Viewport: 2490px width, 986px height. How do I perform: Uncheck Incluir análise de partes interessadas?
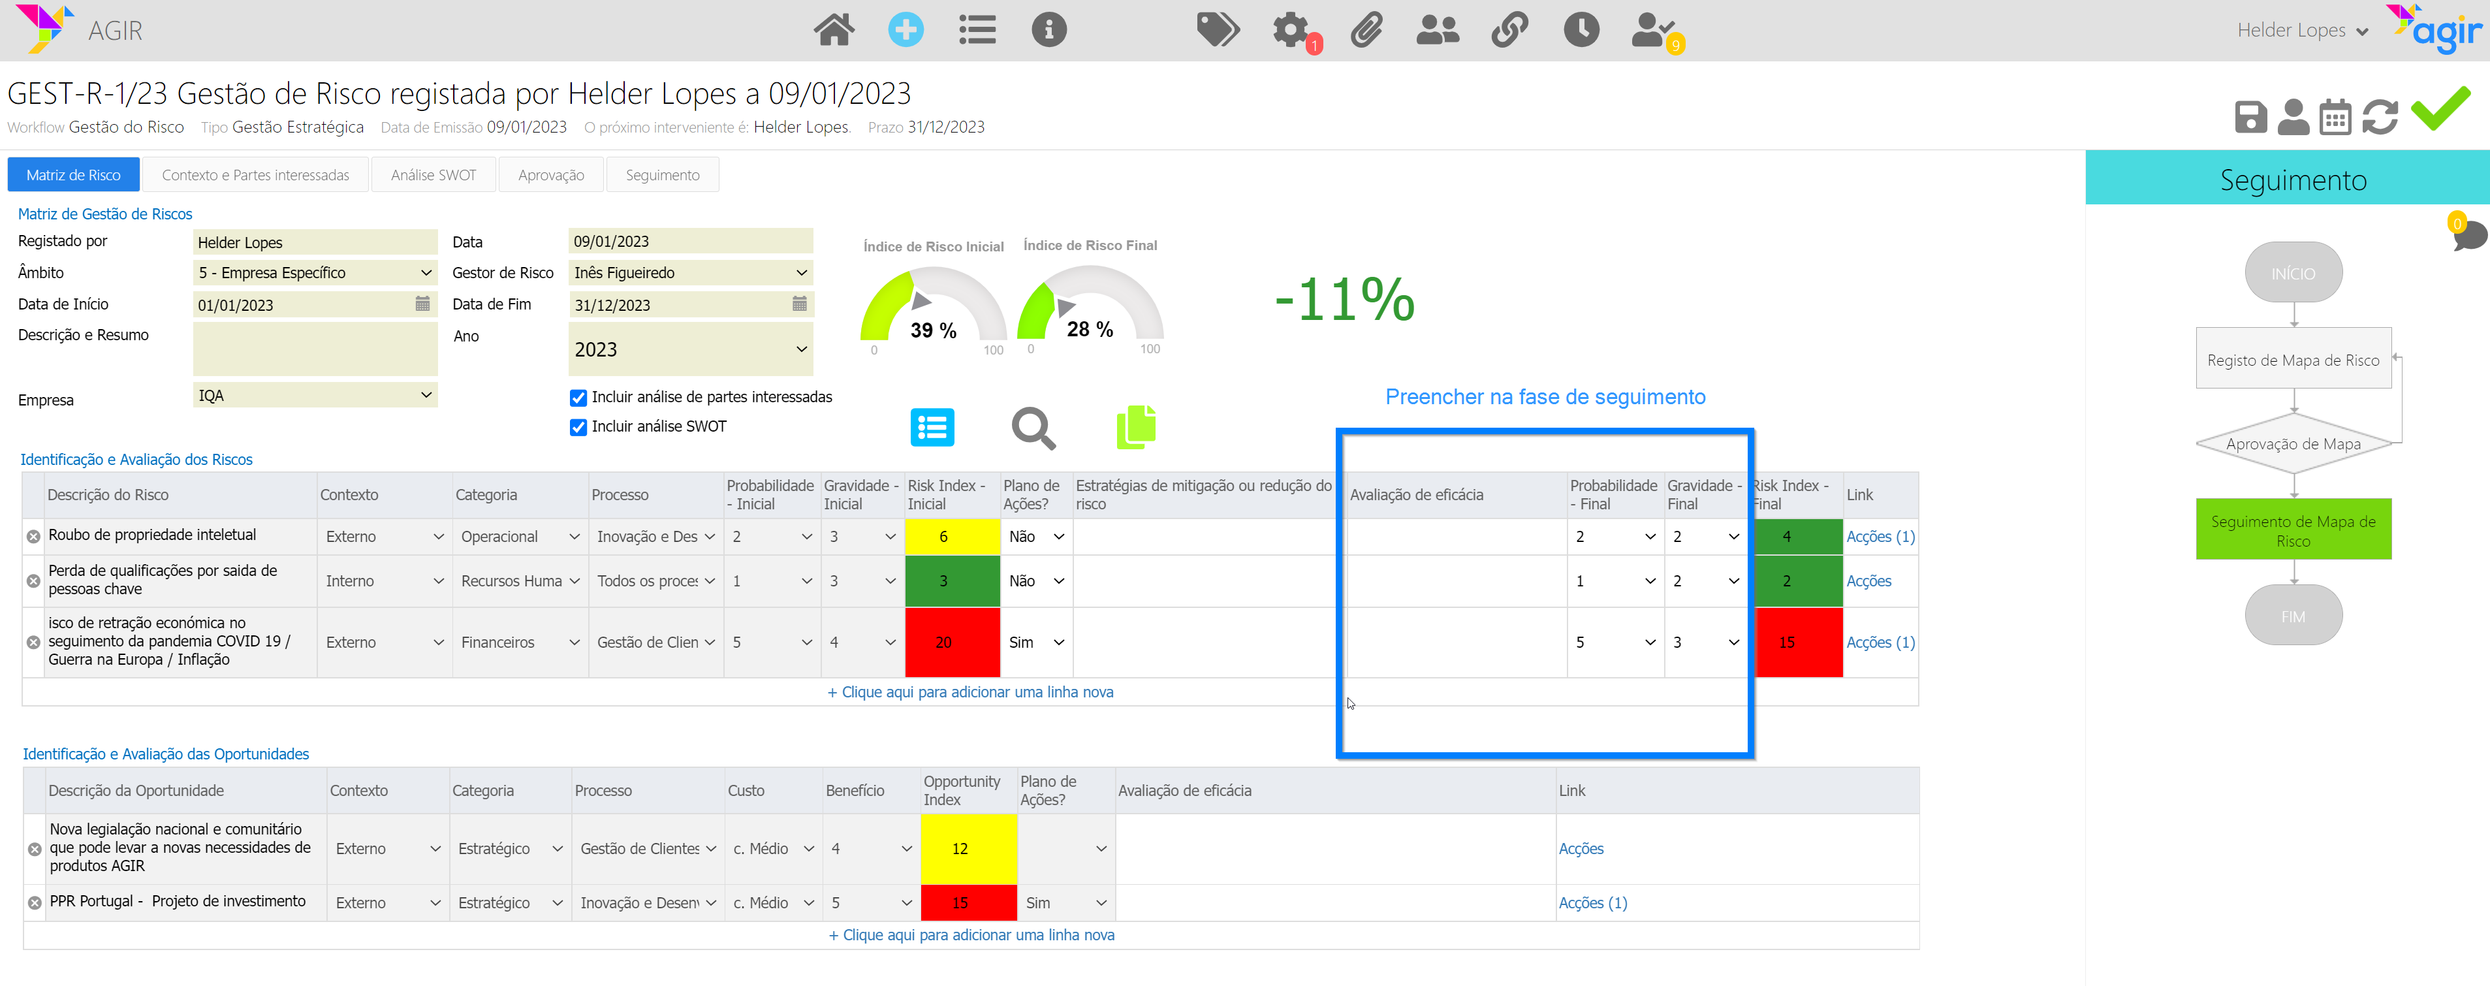578,397
